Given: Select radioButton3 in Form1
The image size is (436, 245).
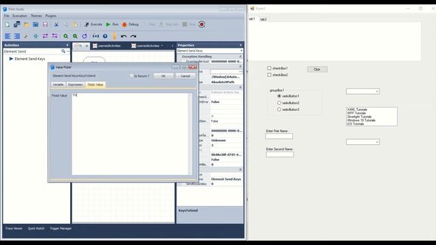Looking at the screenshot, I should [x=279, y=110].
